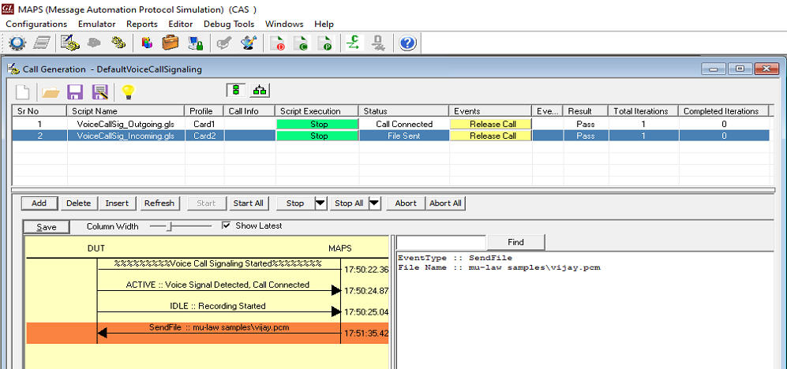Open the Configurations menu
The width and height of the screenshot is (787, 369).
(x=36, y=24)
